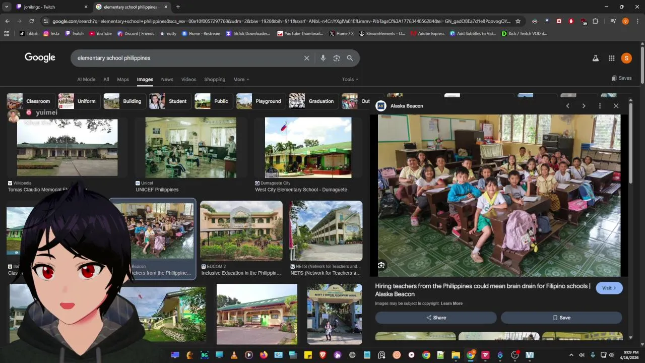
Task: Filter images by Graduation chip
Action: [x=313, y=101]
